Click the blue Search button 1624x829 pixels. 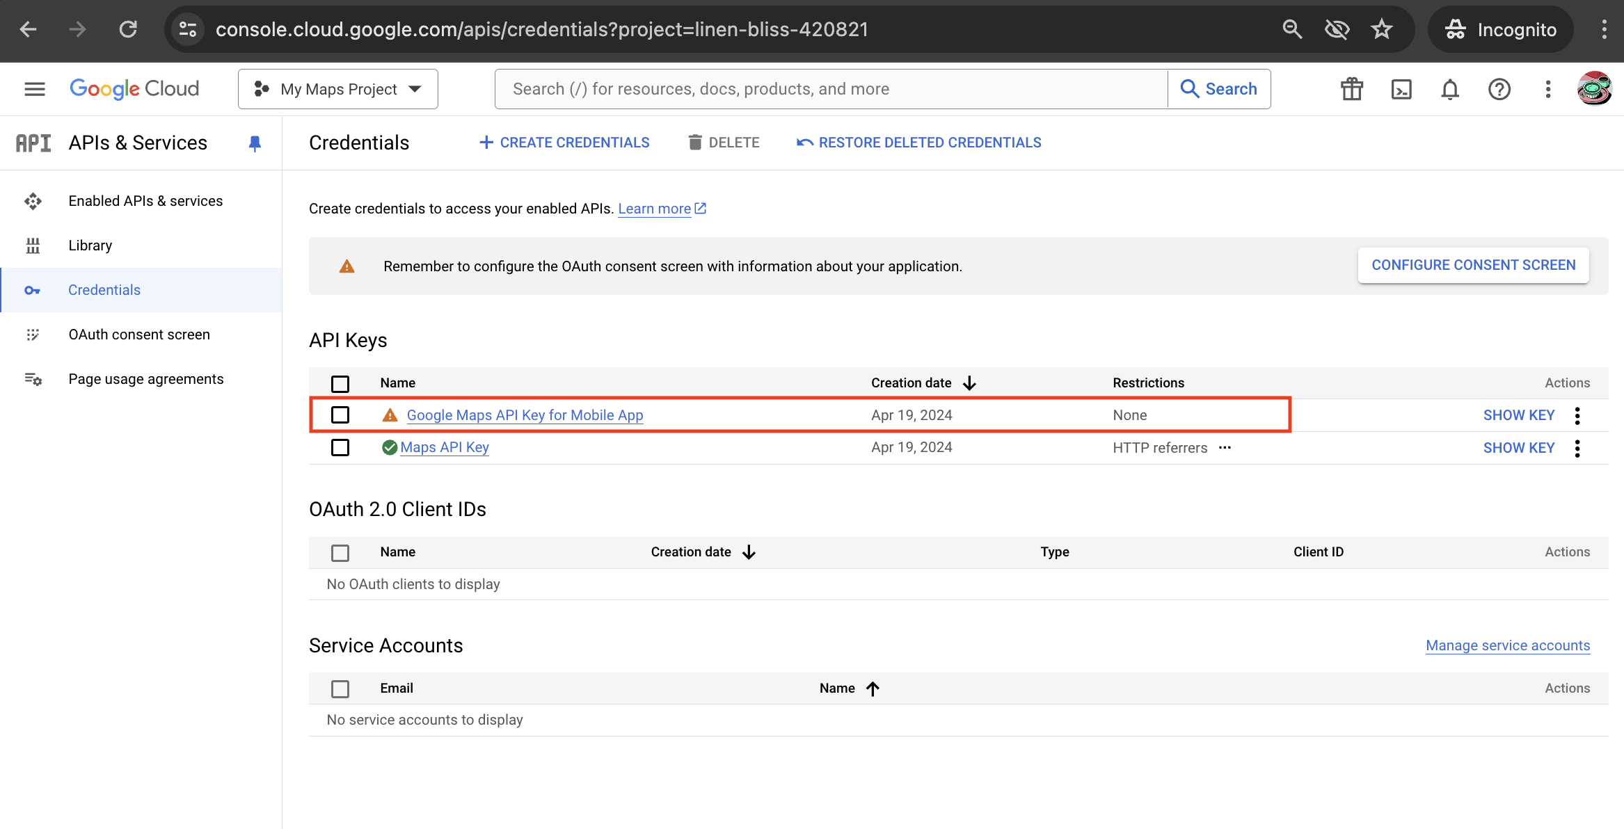click(1219, 89)
